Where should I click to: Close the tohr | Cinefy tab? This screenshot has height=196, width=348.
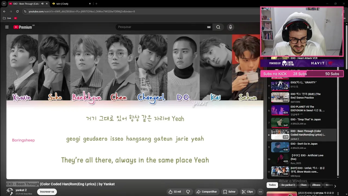tap(90, 4)
